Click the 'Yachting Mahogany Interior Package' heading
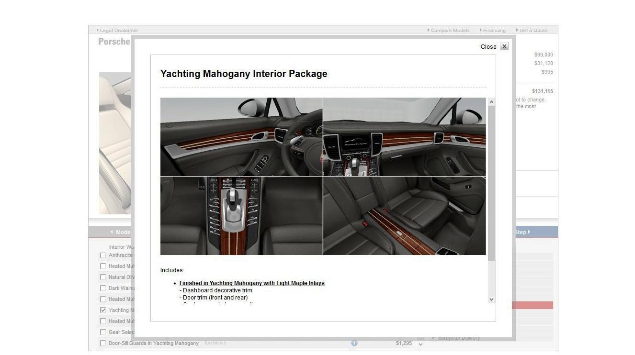 [x=244, y=74]
